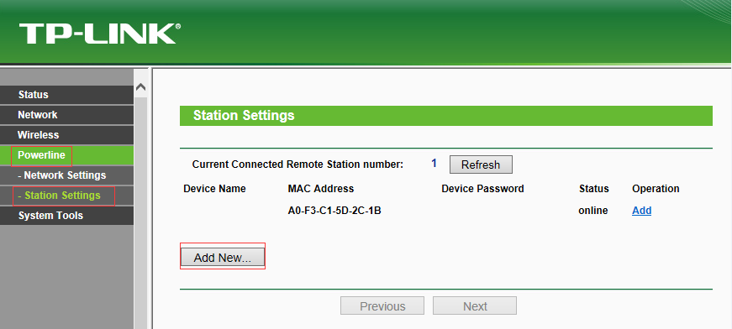
Task: Refresh the connected station list
Action: (481, 164)
